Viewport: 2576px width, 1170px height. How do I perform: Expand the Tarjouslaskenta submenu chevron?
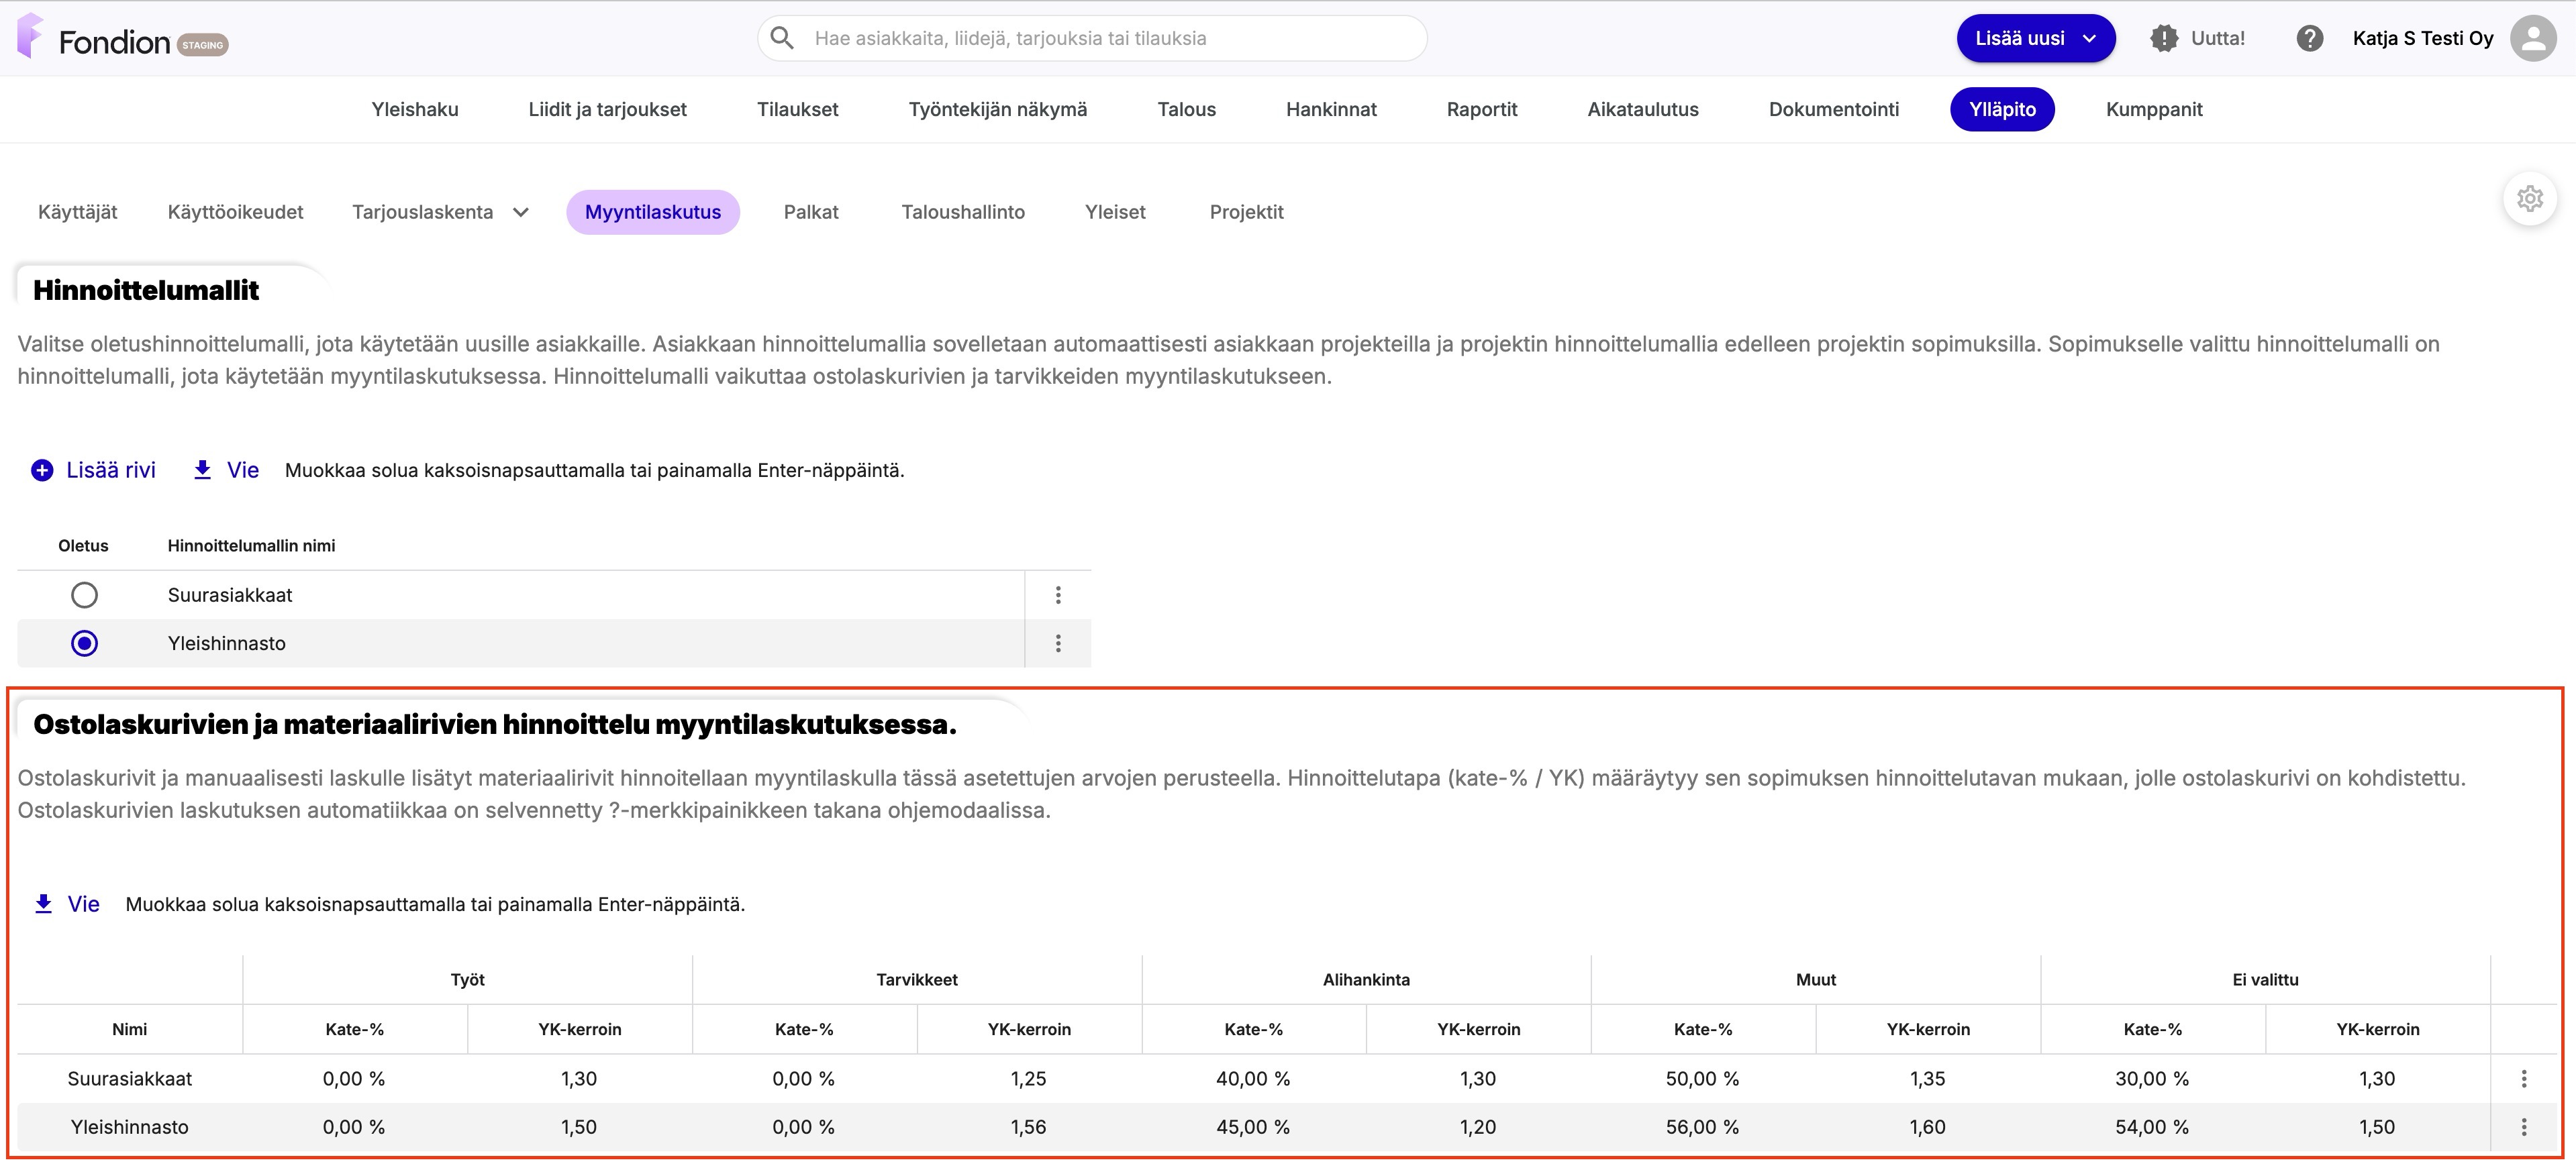[x=520, y=212]
